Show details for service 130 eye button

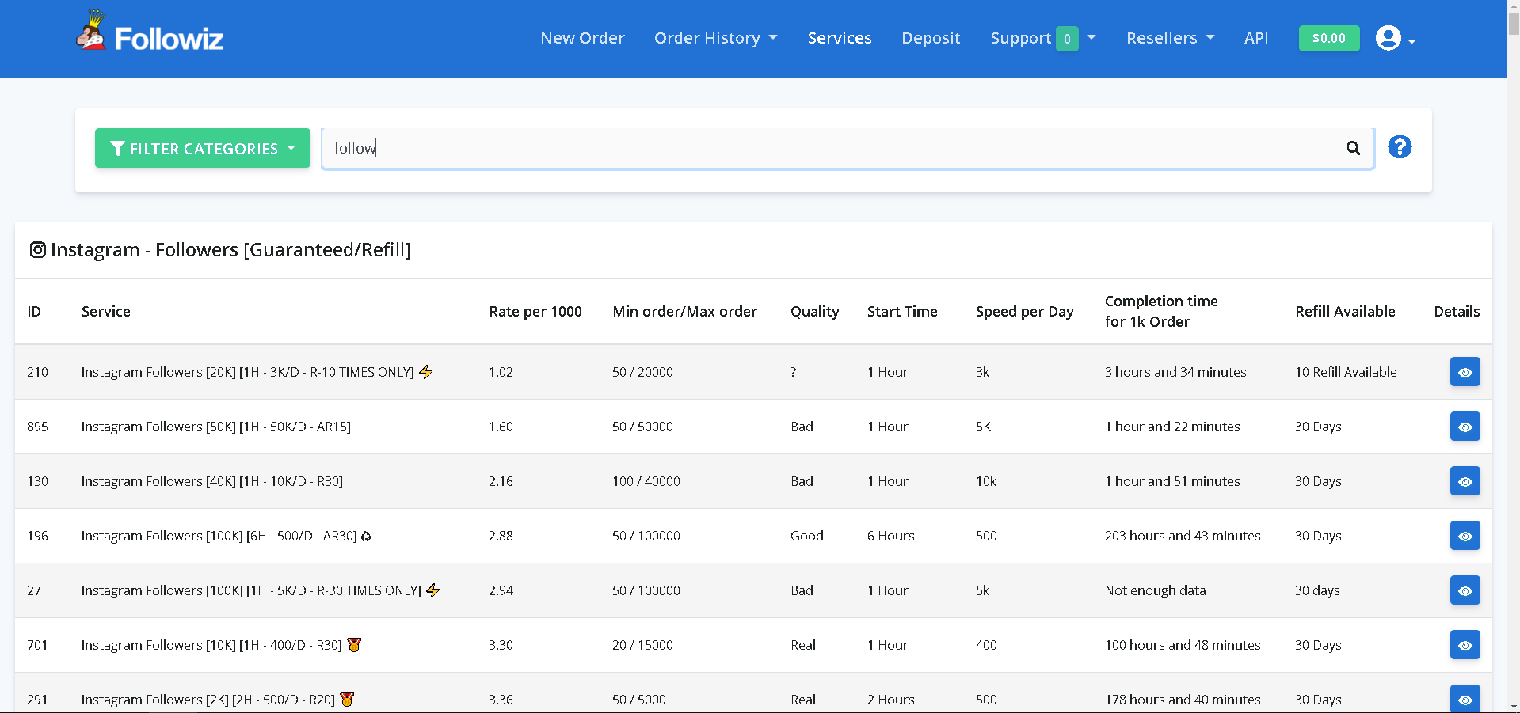[1465, 481]
